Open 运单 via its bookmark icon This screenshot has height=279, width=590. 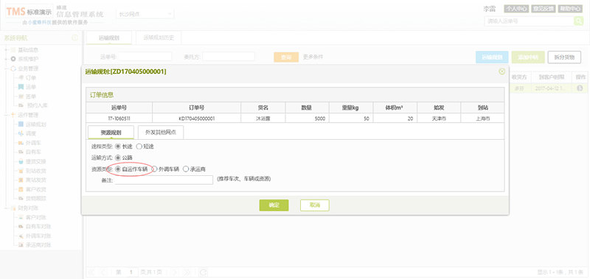pyautogui.click(x=21, y=87)
